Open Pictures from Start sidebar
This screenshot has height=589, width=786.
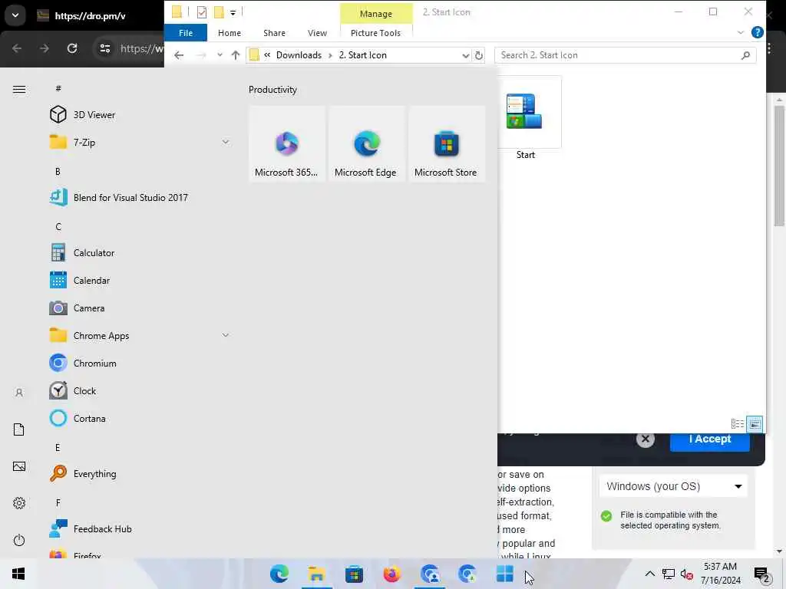tap(19, 466)
